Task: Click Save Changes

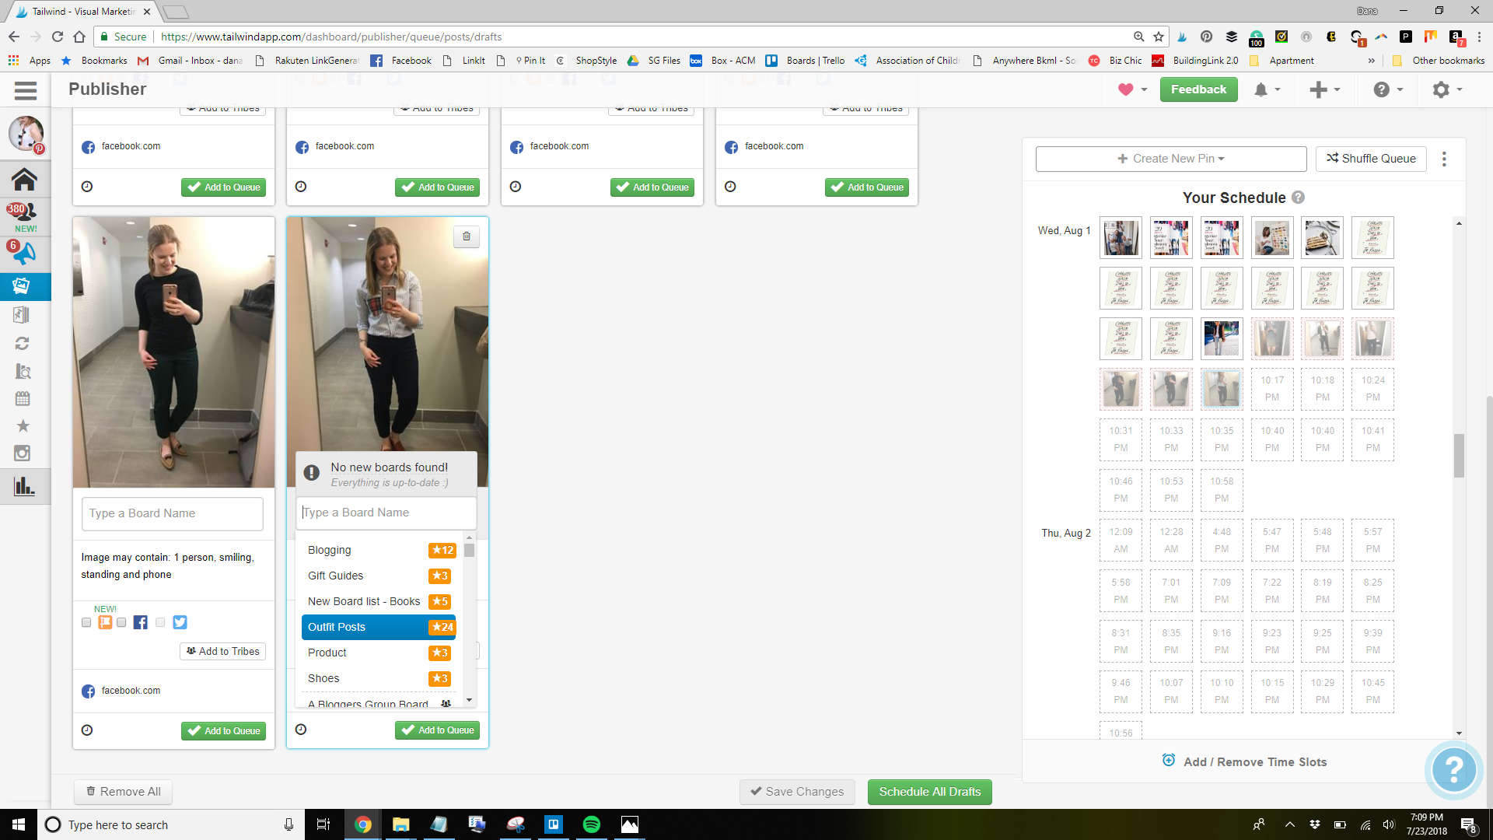Action: 797,792
